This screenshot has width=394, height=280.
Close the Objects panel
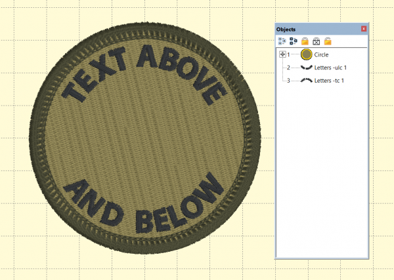tap(364, 29)
